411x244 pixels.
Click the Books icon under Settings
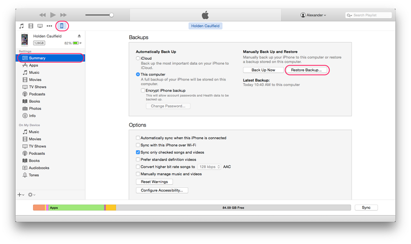click(x=25, y=101)
